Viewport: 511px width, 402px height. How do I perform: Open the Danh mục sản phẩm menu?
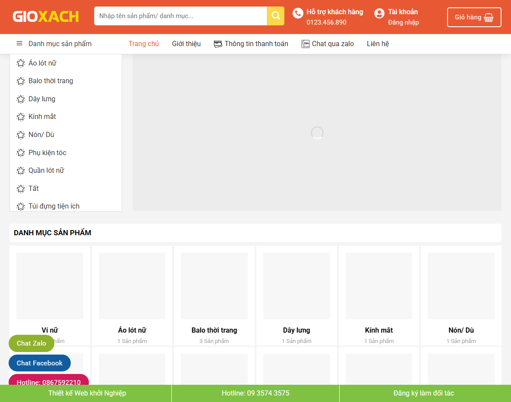[60, 44]
